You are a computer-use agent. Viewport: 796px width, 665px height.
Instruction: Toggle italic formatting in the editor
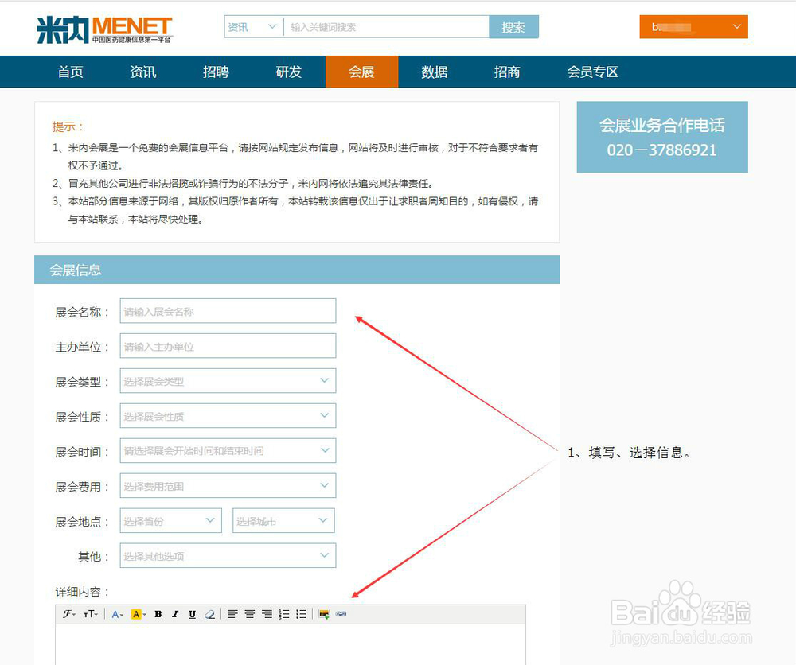point(175,614)
